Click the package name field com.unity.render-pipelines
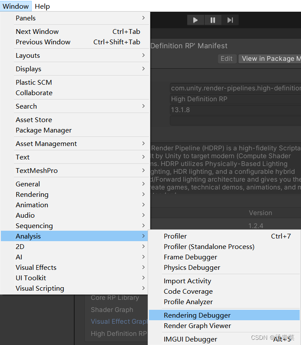 [x=235, y=88]
